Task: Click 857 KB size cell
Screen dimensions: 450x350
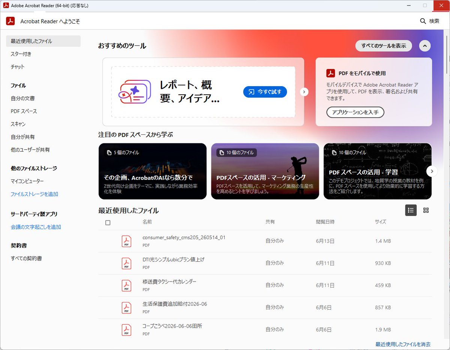Action: click(383, 308)
